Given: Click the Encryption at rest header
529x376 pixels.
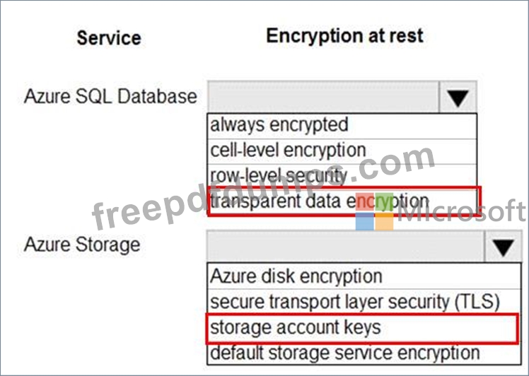Looking at the screenshot, I should [345, 36].
